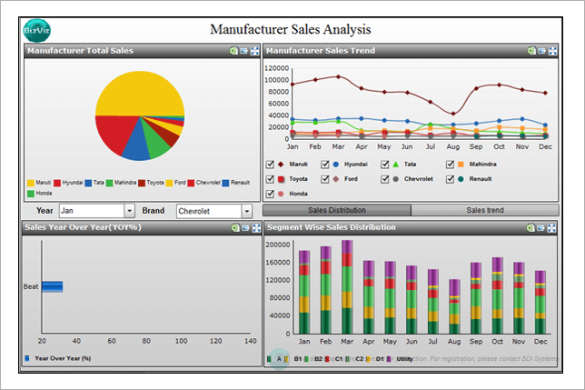This screenshot has height=390, width=585.
Task: Export Segment Wise Sales Distribution to Excel
Action: (530, 227)
